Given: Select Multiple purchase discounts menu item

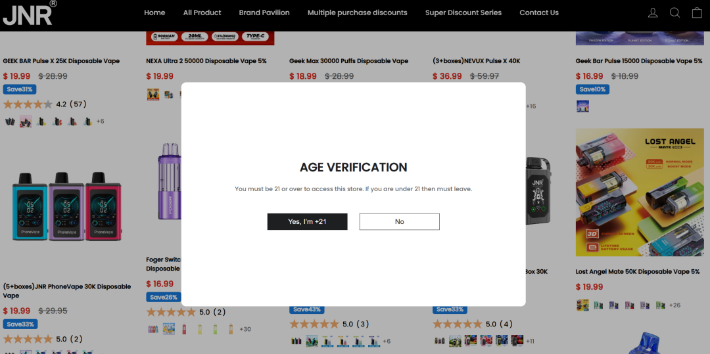Looking at the screenshot, I should 357,12.
